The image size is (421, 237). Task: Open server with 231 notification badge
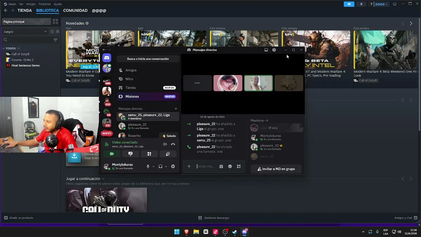click(x=107, y=123)
